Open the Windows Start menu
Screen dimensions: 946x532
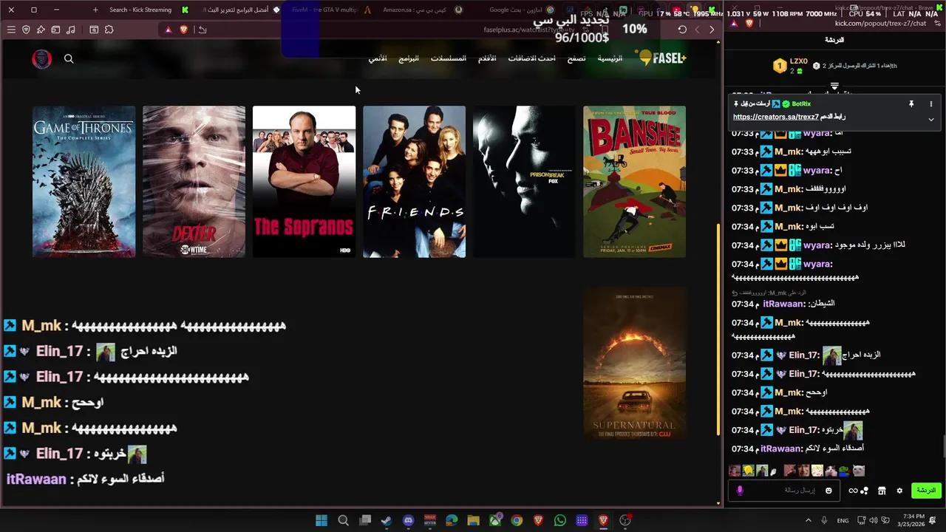pos(321,520)
